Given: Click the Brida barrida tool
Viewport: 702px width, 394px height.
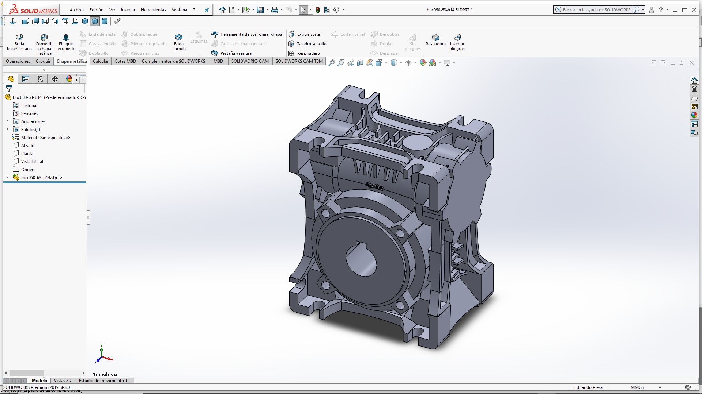Looking at the screenshot, I should (179, 42).
